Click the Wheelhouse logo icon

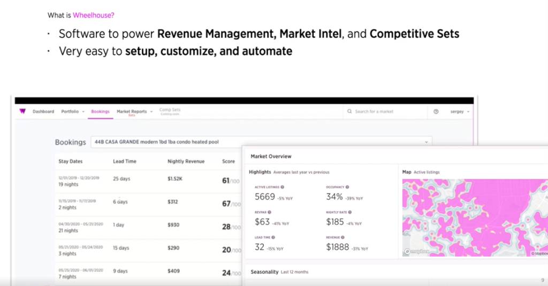coord(22,111)
